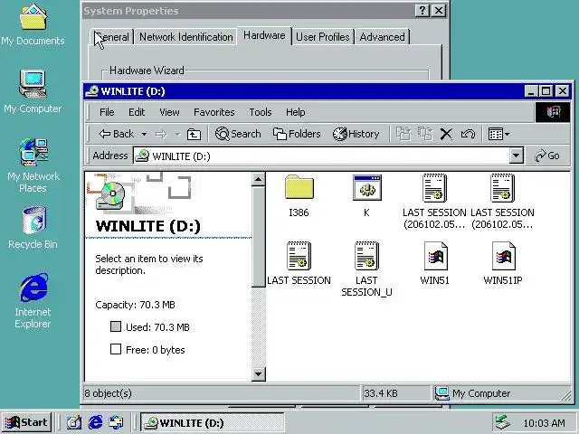Open the Favorites menu
The height and width of the screenshot is (434, 579).
pos(214,112)
